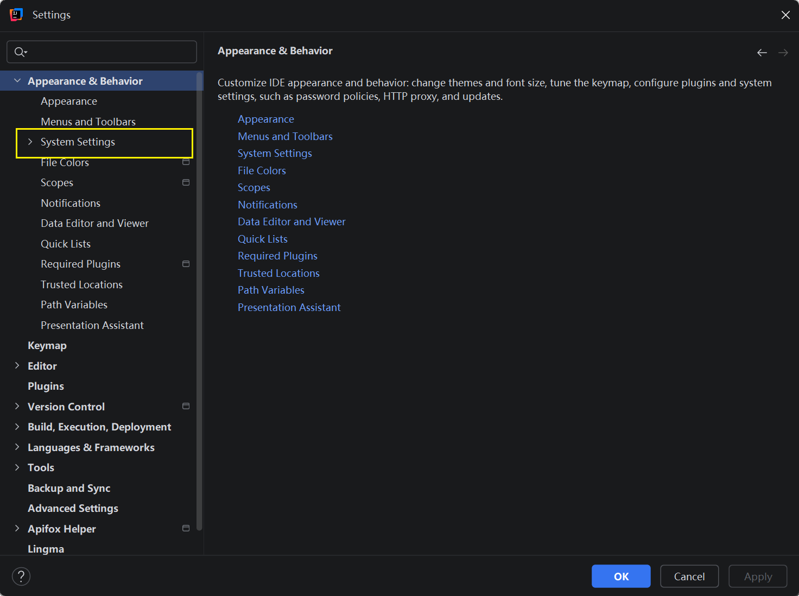Collapse the Appearance & Behavior section
The height and width of the screenshot is (596, 799).
[x=17, y=81]
